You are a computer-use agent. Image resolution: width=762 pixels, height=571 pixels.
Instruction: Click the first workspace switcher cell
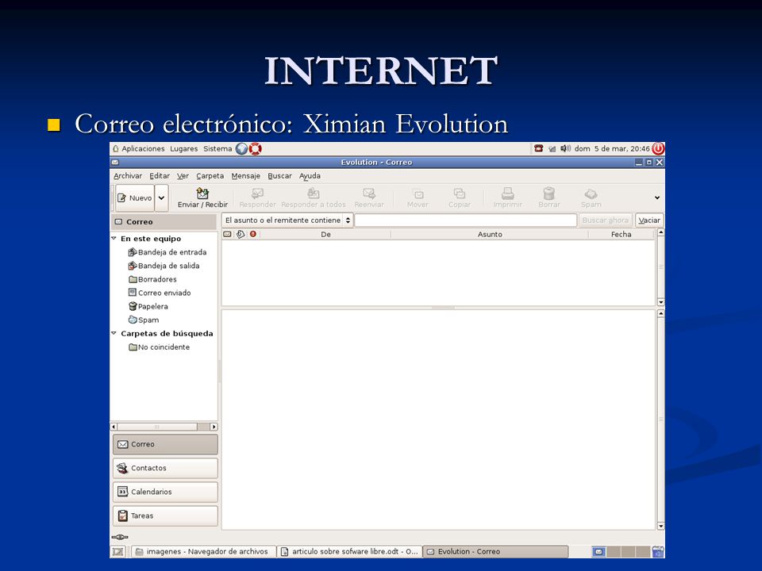click(598, 552)
